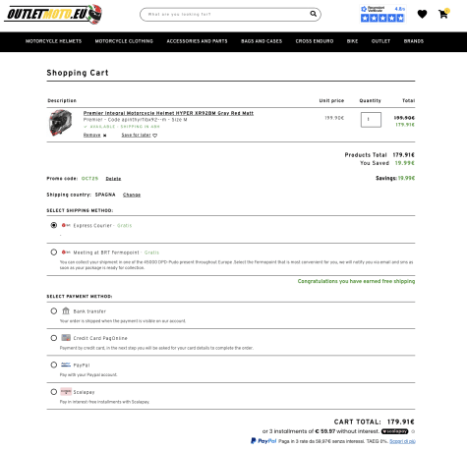Click the helmet quantity field
This screenshot has height=449, width=467.
coord(371,120)
